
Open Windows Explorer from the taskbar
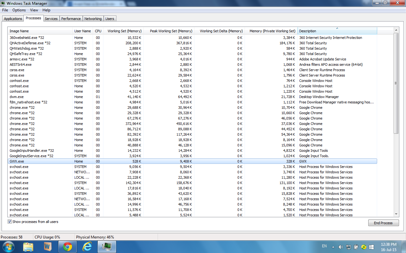tap(28, 247)
